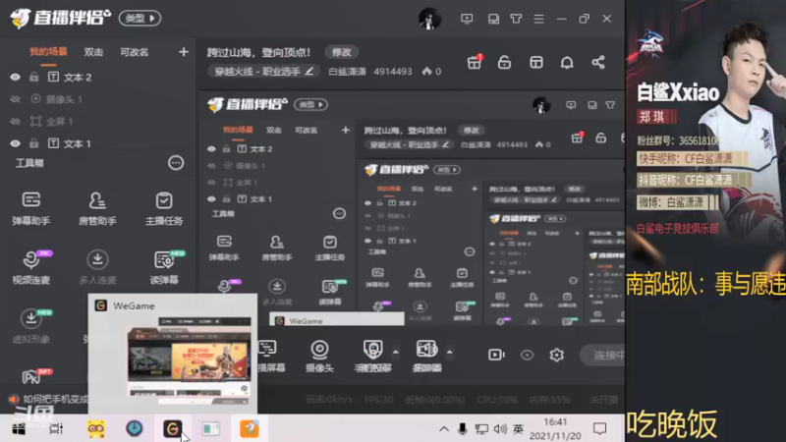Expand the 工具箱 more options circle in outermost panel
The width and height of the screenshot is (786, 442).
176,163
